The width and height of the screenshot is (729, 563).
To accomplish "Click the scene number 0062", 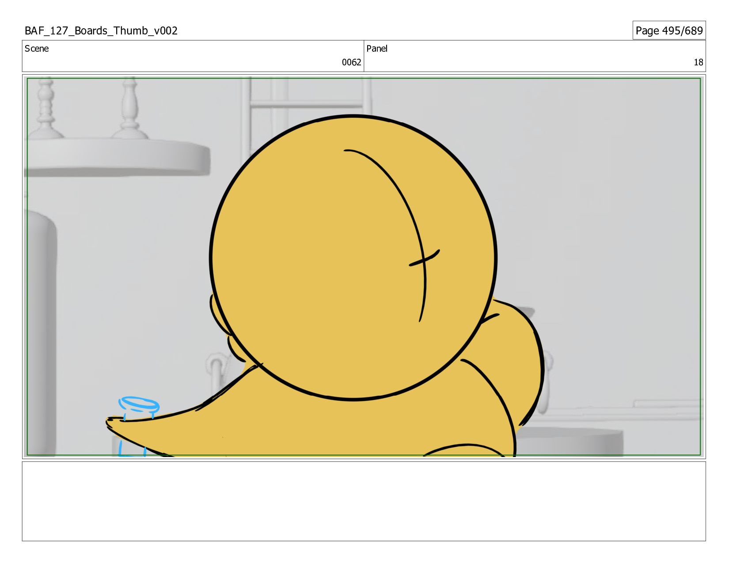I will click(351, 62).
